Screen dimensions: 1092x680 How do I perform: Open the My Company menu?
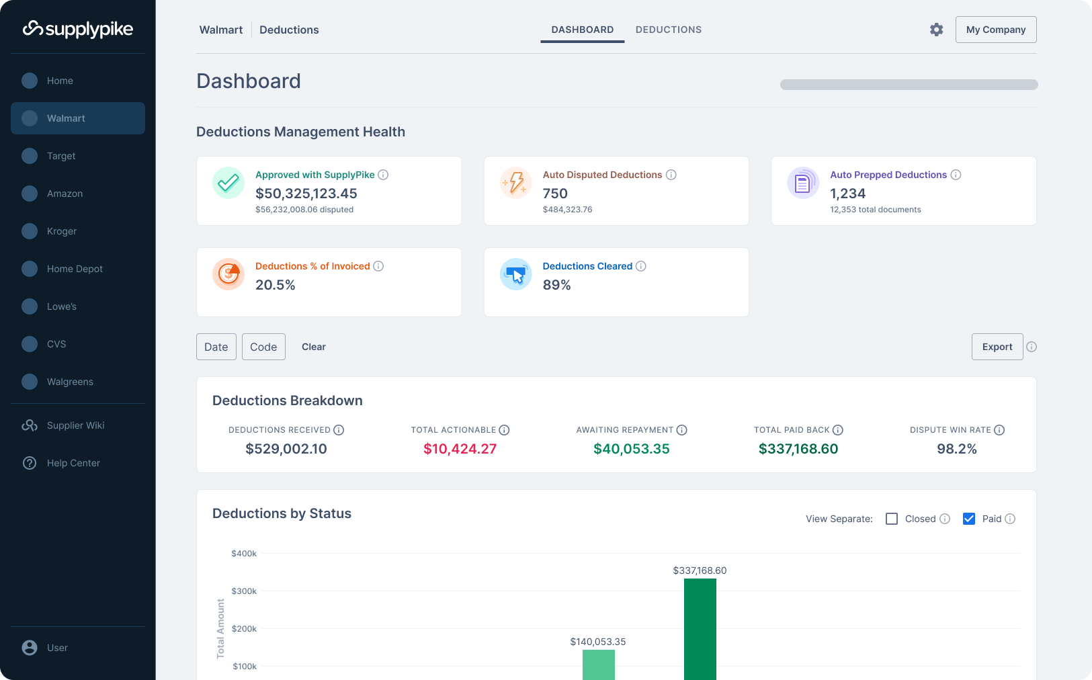pos(996,30)
